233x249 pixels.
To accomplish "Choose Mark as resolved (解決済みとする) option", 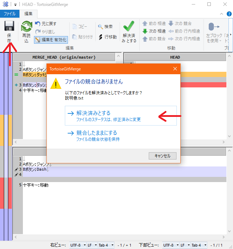I will pos(121,115).
